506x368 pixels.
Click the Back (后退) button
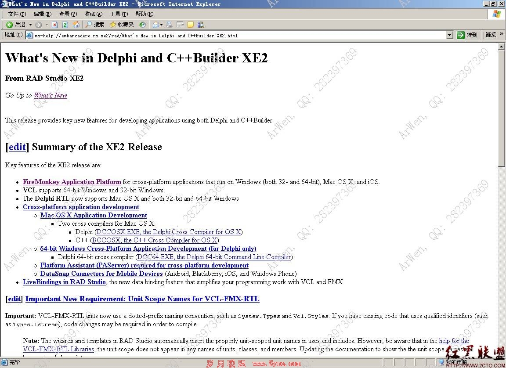15,25
